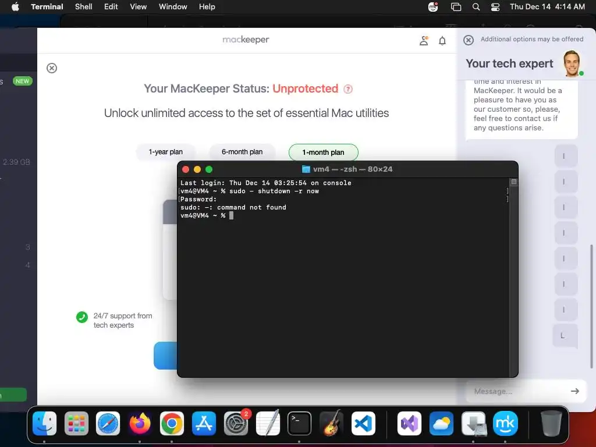
Task: Send the chat message with arrow button
Action: pos(574,391)
